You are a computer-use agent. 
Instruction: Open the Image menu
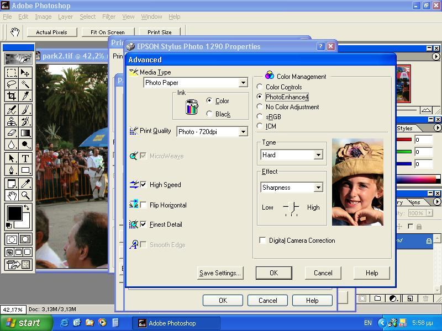tap(43, 17)
